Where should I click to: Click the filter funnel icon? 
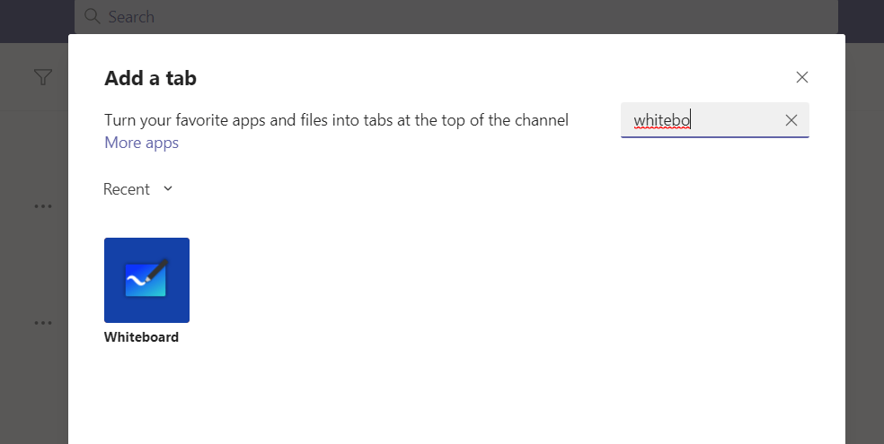(42, 78)
